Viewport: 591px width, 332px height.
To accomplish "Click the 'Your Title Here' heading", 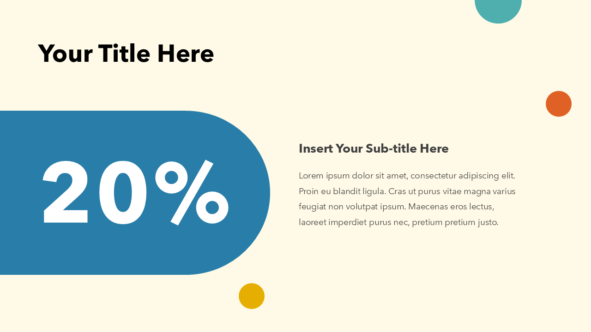I will 126,53.
